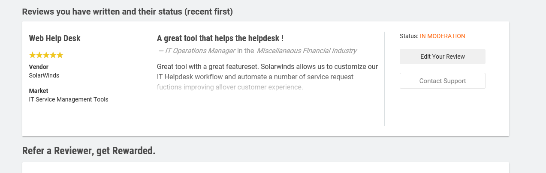Click the Edit Your Review button
The height and width of the screenshot is (173, 546).
point(442,57)
